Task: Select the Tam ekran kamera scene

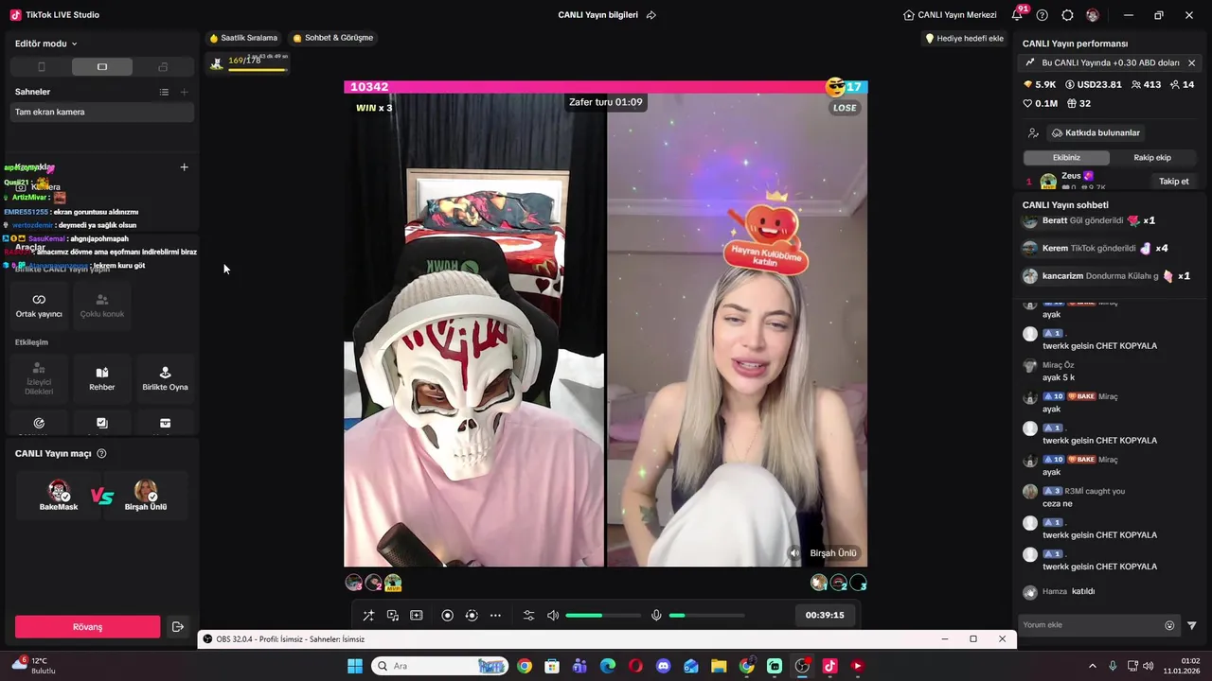Action: click(x=102, y=112)
